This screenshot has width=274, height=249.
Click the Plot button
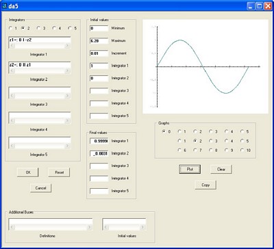pyautogui.click(x=190, y=169)
